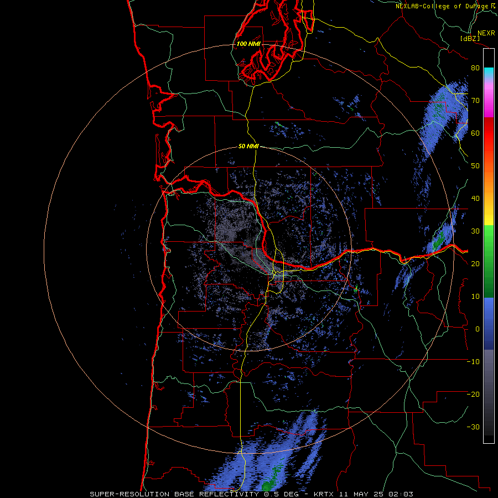Image resolution: width=498 pixels, height=498 pixels.
Task: Click the 40 dBZ scale value
Action: coord(475,199)
